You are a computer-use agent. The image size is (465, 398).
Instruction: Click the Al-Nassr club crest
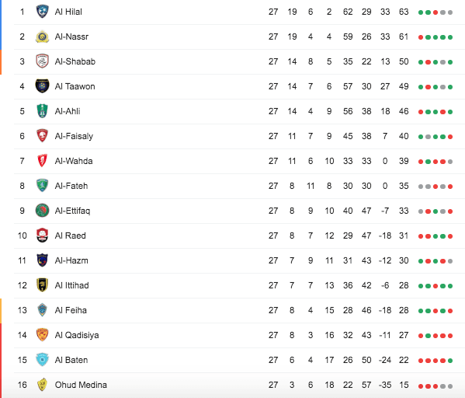click(x=42, y=37)
